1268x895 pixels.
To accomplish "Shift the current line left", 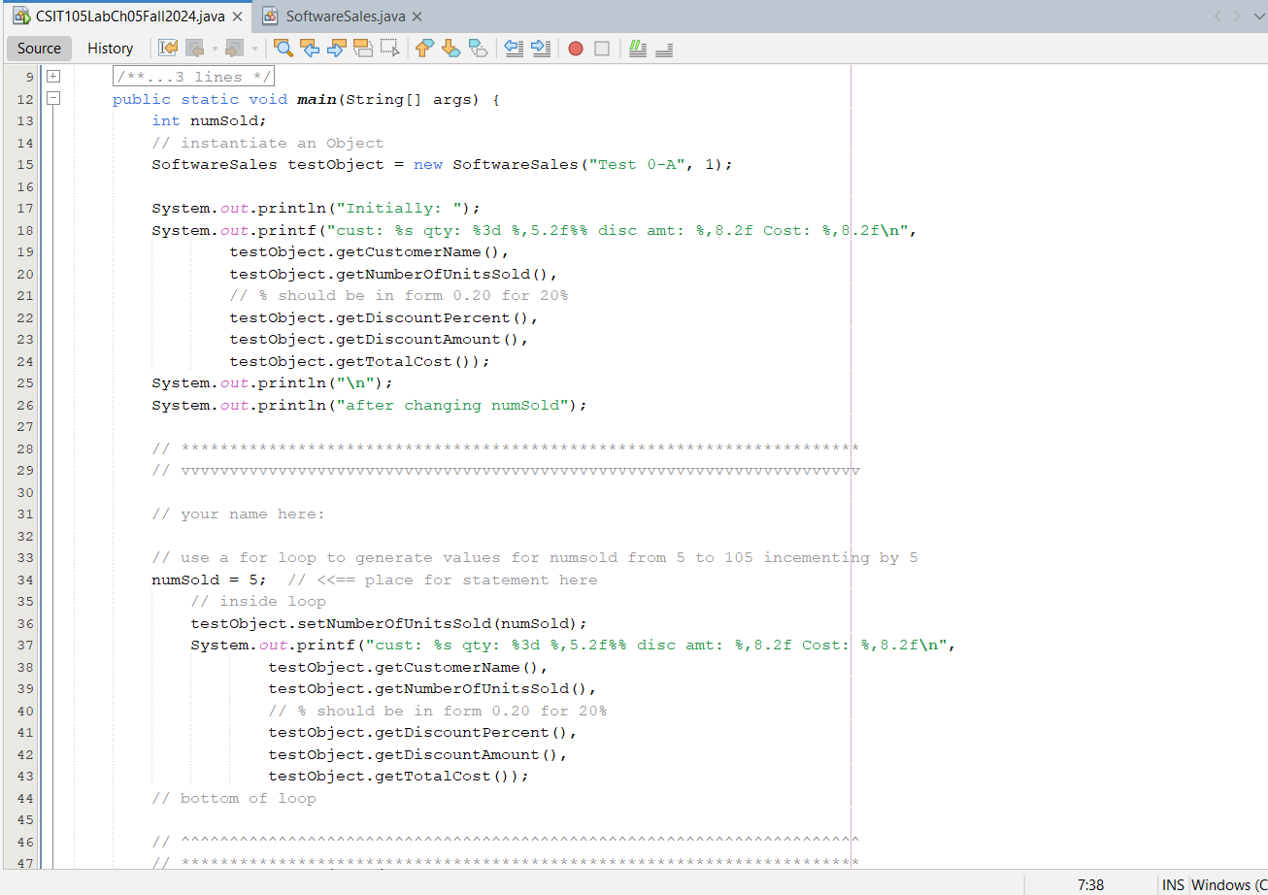I will pyautogui.click(x=514, y=49).
